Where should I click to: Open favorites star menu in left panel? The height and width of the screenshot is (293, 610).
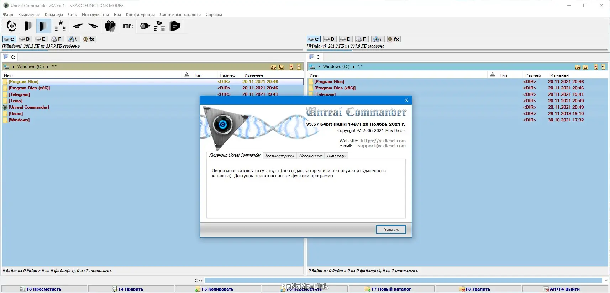coord(291,67)
